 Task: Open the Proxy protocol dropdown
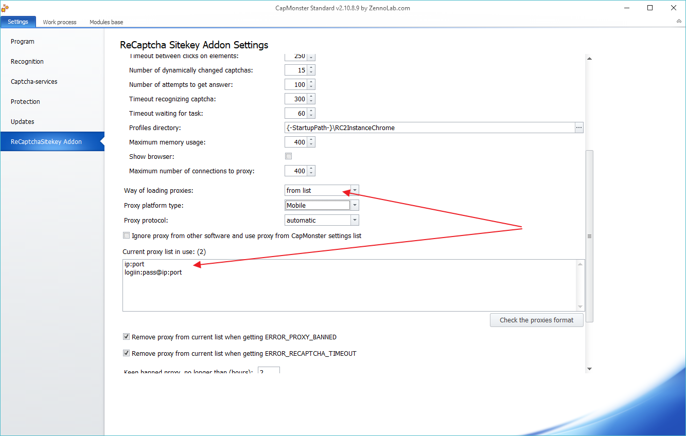click(355, 221)
